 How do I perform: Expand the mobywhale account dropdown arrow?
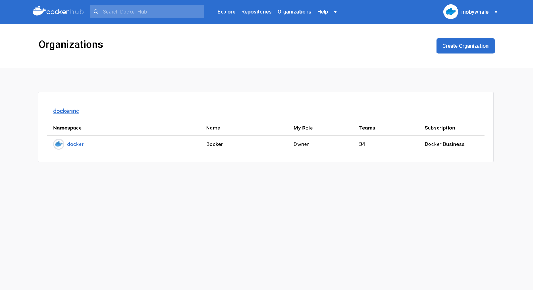pos(496,12)
